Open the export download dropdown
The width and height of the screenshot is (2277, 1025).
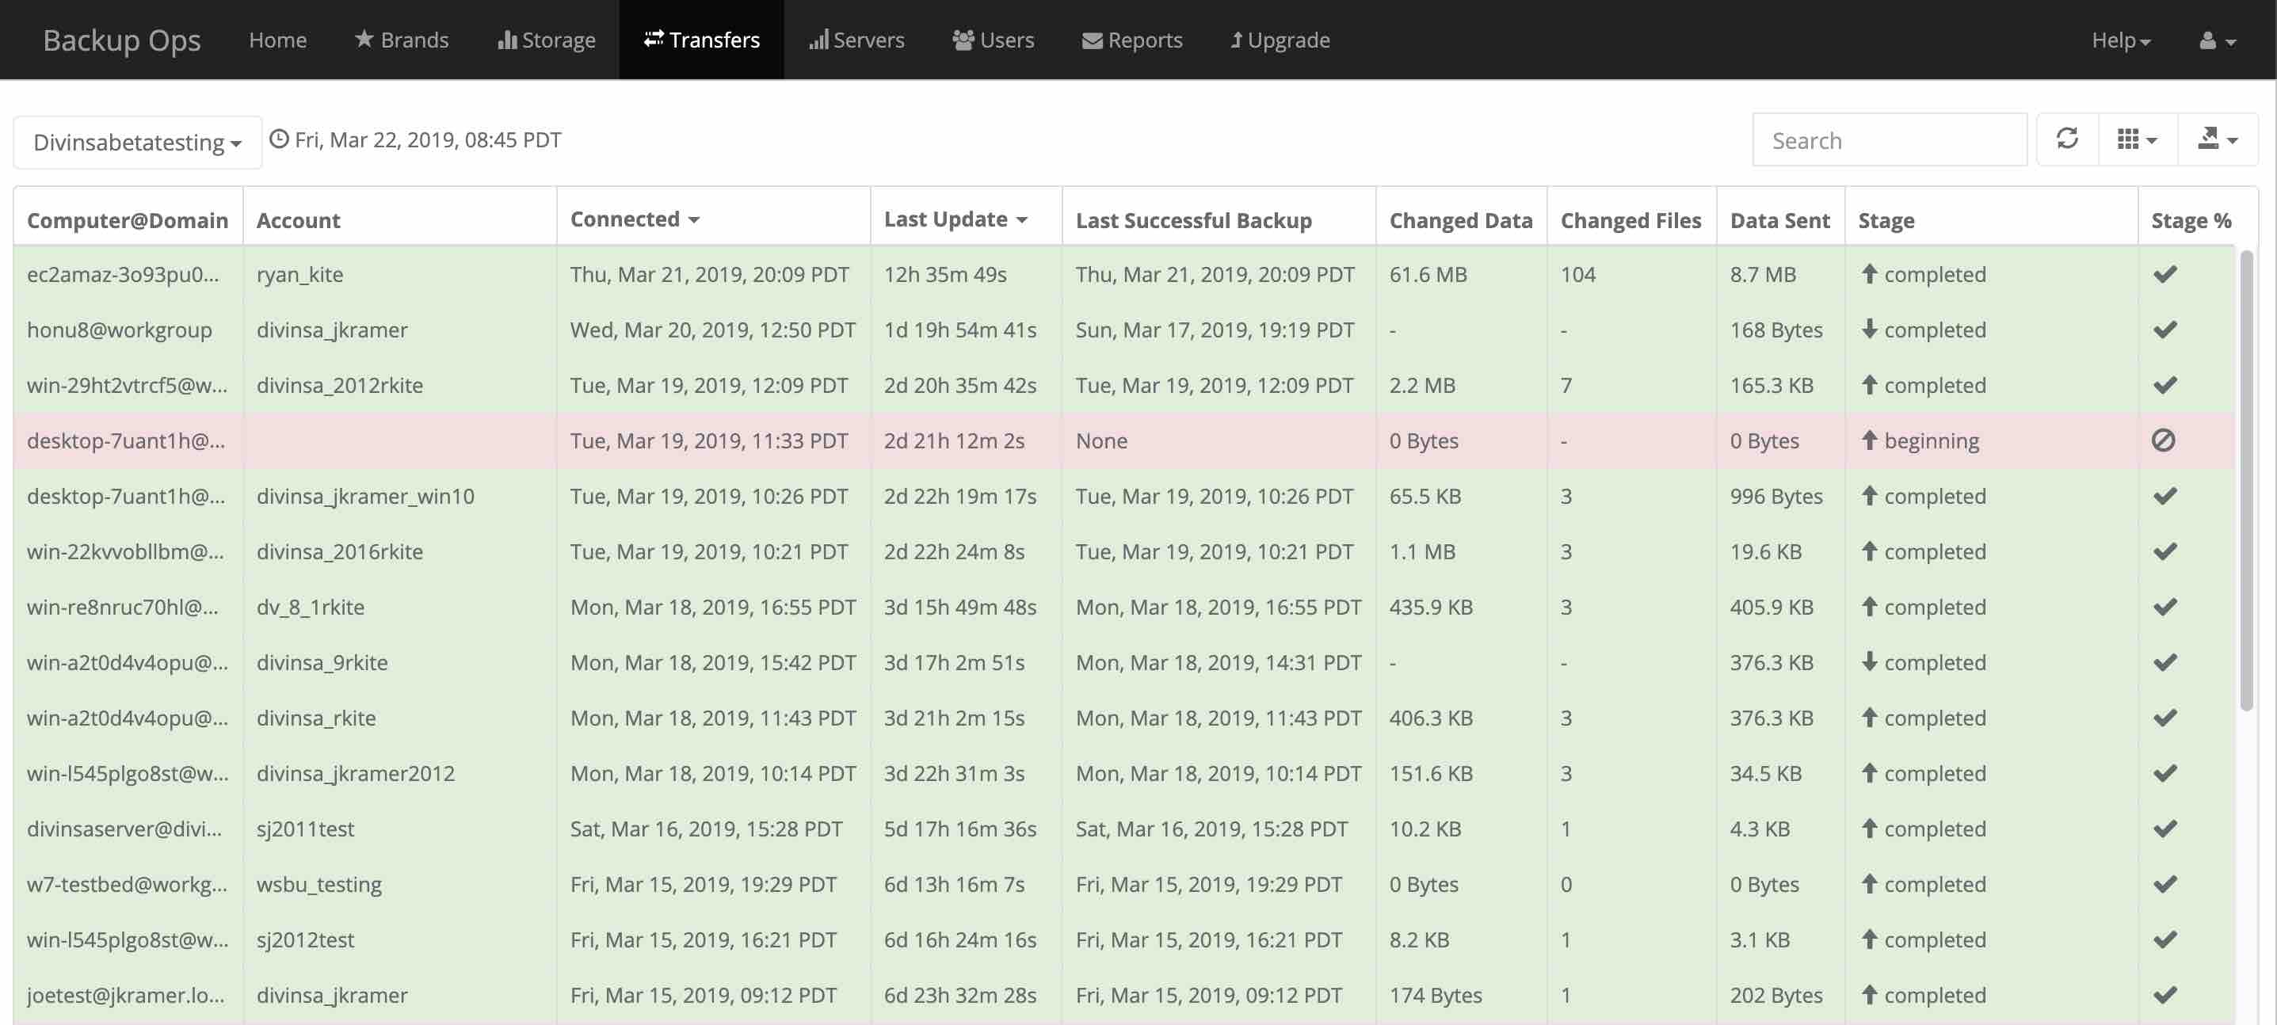pyautogui.click(x=2217, y=139)
